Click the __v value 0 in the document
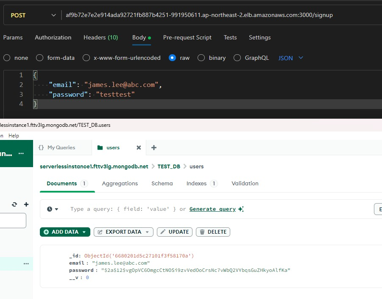This screenshot has height=299, width=382. 87,277
